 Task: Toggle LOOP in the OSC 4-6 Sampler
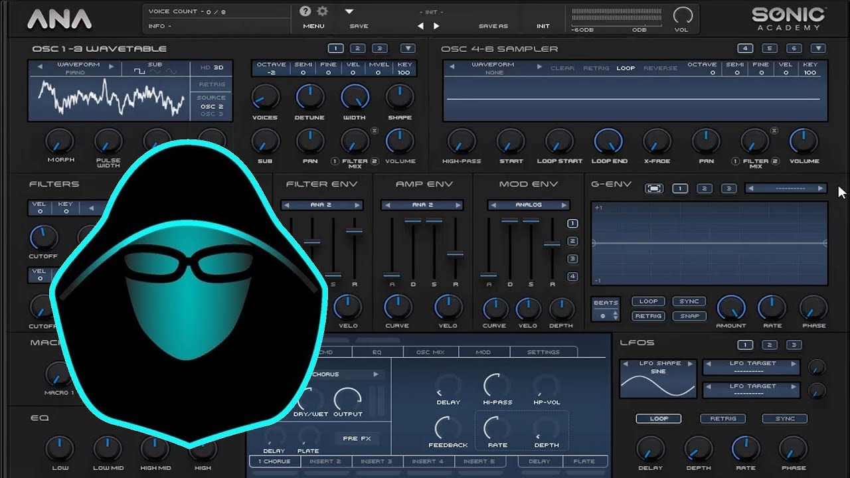626,68
